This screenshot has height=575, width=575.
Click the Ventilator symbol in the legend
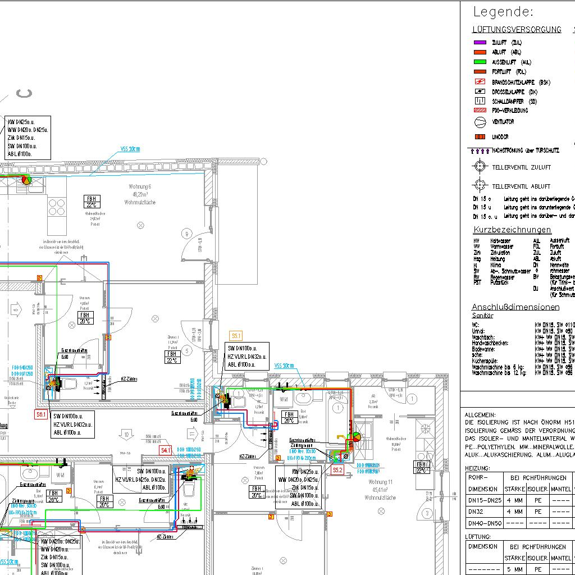coord(480,122)
